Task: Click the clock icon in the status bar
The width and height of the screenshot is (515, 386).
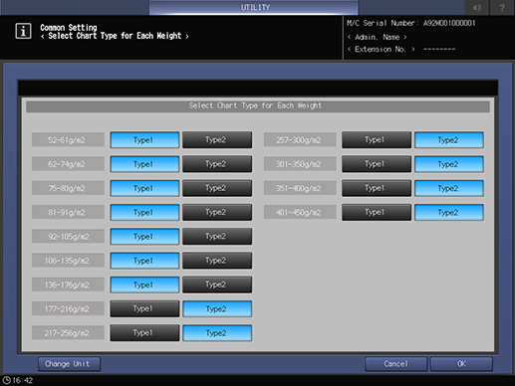Action: click(6, 380)
